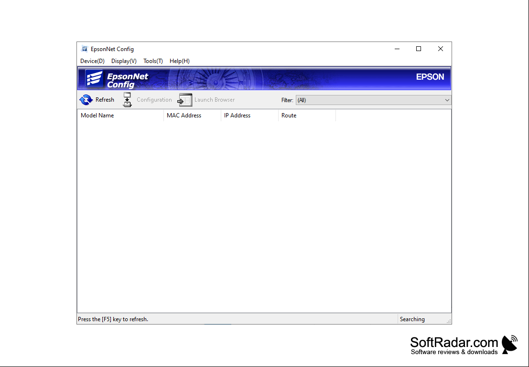Viewport: 529px width, 367px height.
Task: Click the Refresh text label
Action: 105,100
